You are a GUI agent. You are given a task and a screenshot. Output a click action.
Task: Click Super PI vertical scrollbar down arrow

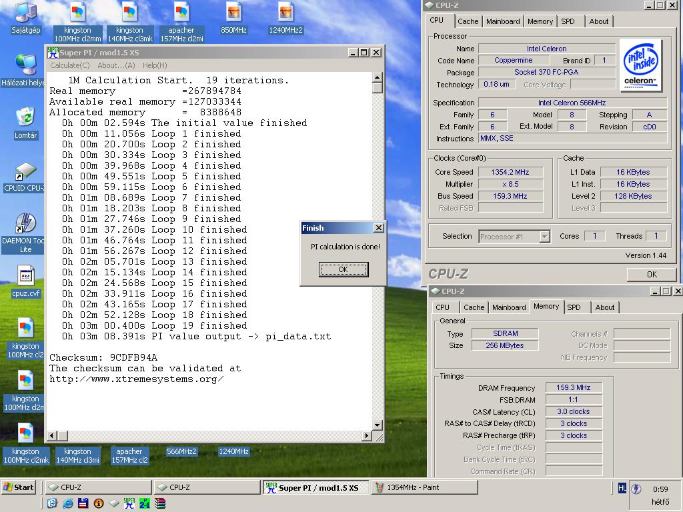(378, 425)
